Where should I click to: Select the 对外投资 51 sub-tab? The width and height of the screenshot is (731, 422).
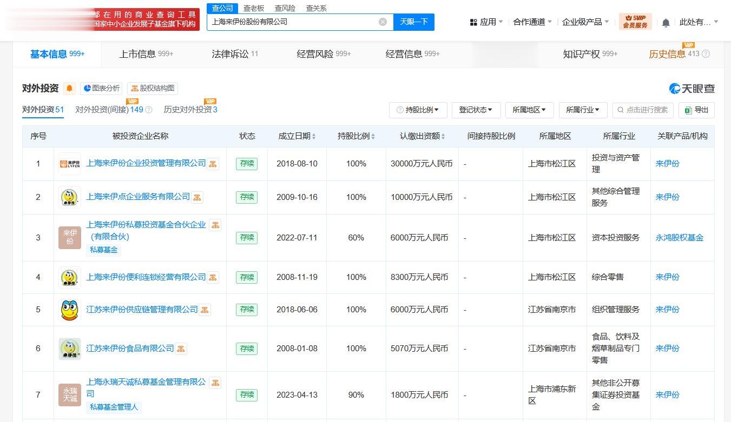tap(43, 110)
